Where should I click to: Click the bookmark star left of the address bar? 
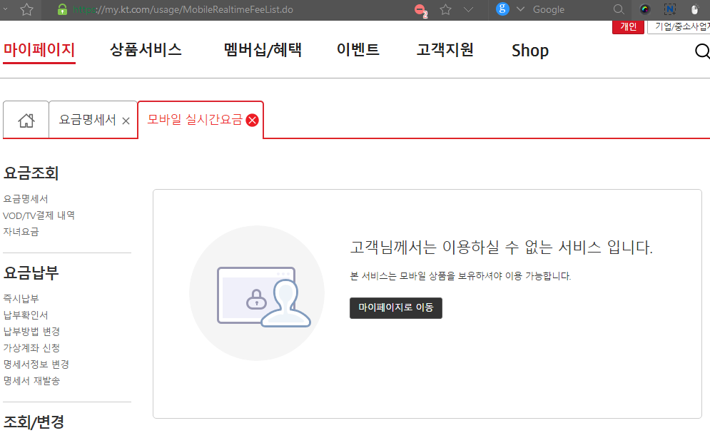26,10
